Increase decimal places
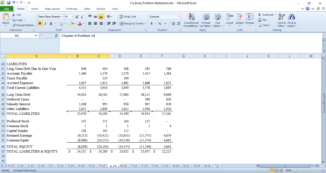326x173 pixels. [x=173, y=23]
